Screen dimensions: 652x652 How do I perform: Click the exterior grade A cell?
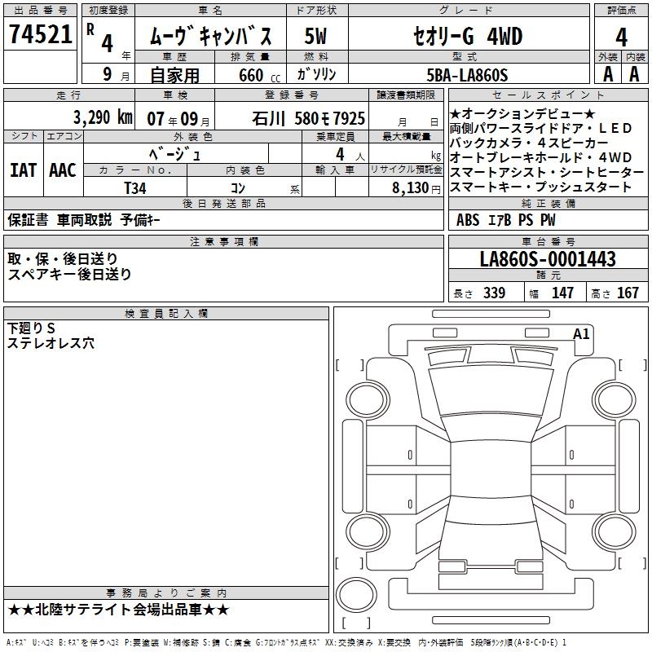[606, 73]
